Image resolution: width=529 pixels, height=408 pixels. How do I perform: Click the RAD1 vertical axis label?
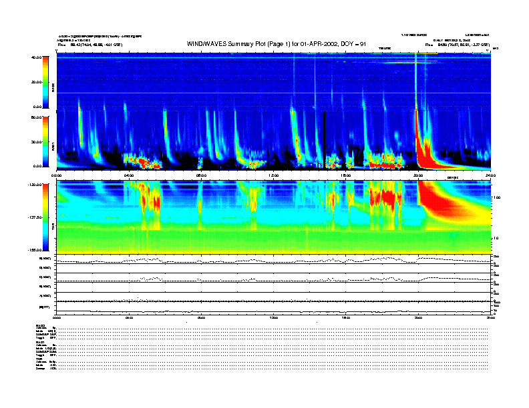pyautogui.click(x=53, y=147)
